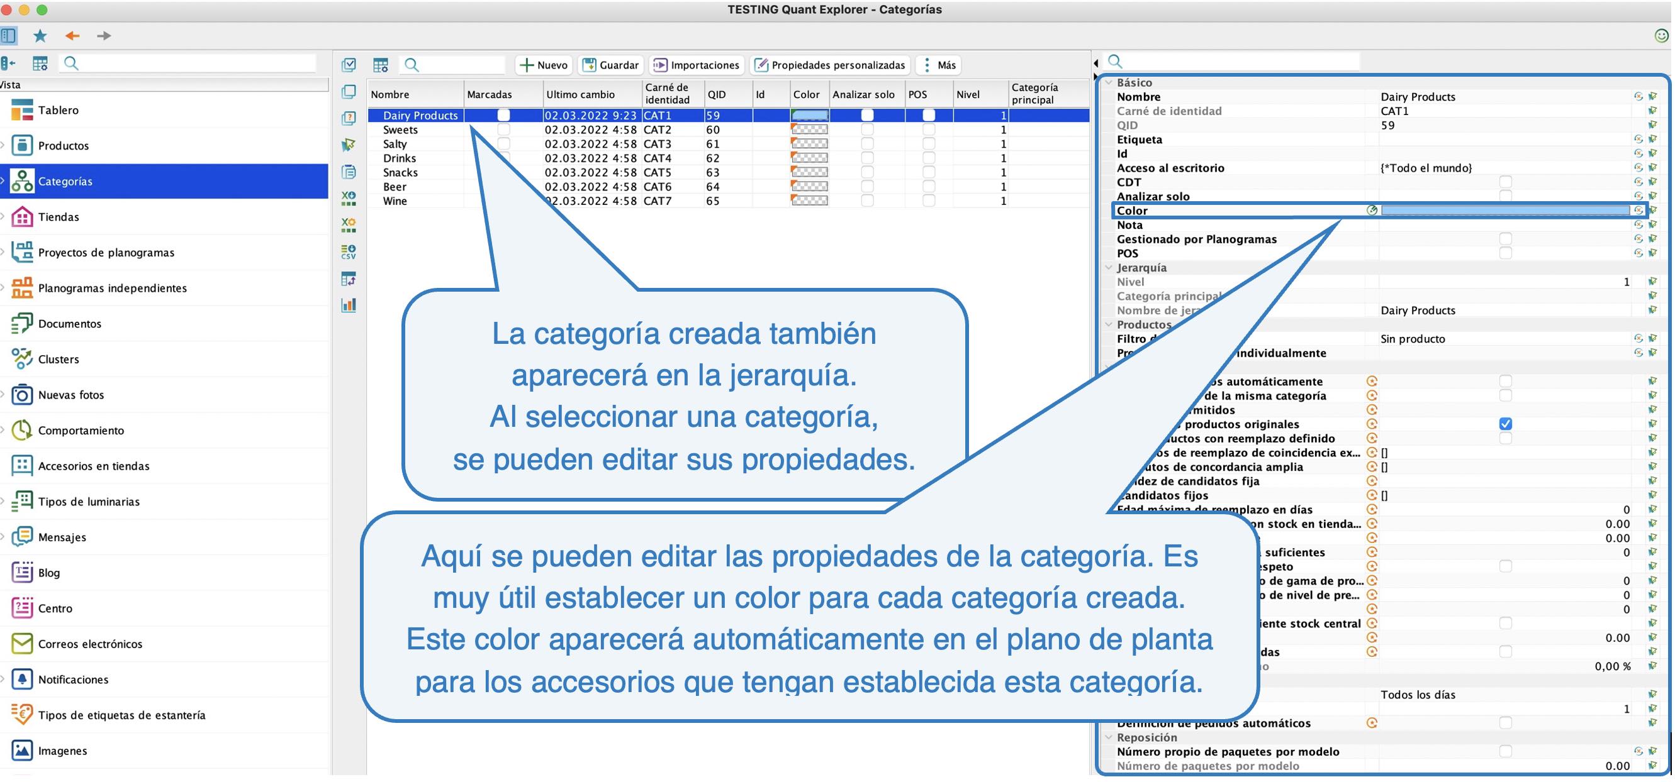
Task: Click the second Excel export icon
Action: [349, 224]
